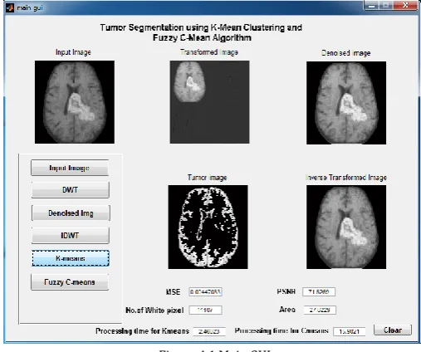Image resolution: width=421 pixels, height=352 pixels.
Task: Click the 'Processing time for Kmeans' label
Action: click(x=142, y=331)
